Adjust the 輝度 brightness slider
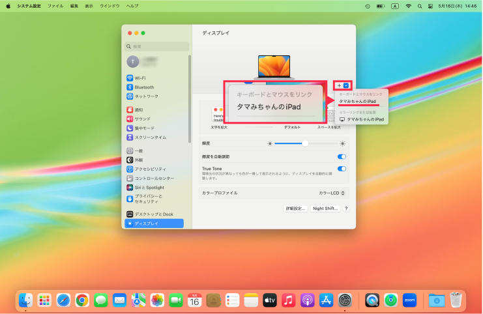The height and width of the screenshot is (314, 483). coord(306,143)
